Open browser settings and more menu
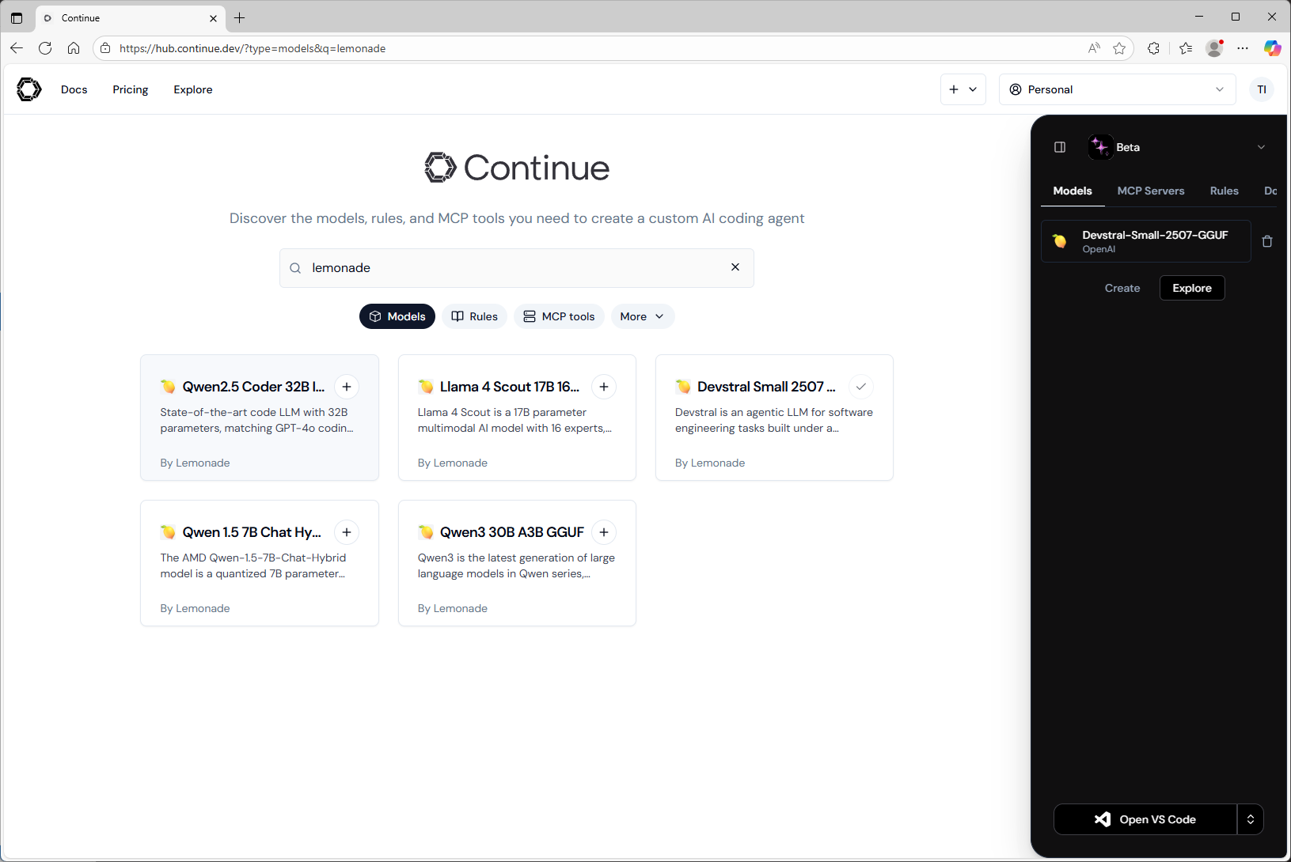This screenshot has height=862, width=1291. [x=1243, y=48]
